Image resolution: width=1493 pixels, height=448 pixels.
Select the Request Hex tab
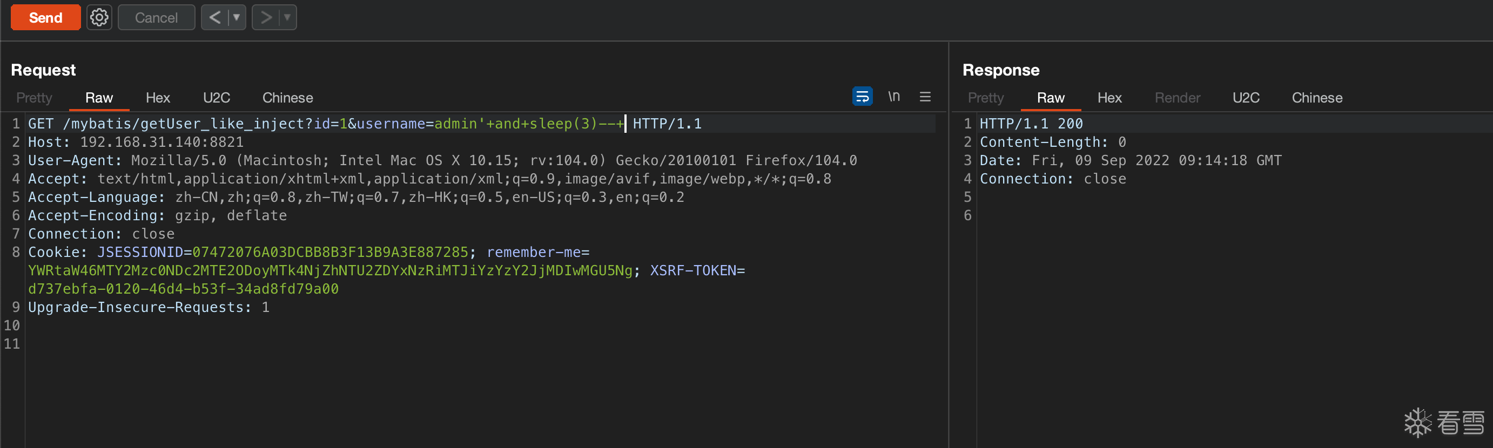pyautogui.click(x=158, y=98)
